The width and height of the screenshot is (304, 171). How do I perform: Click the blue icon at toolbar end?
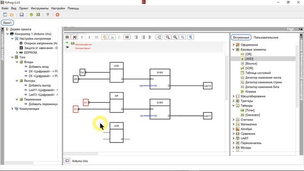[x=190, y=37]
